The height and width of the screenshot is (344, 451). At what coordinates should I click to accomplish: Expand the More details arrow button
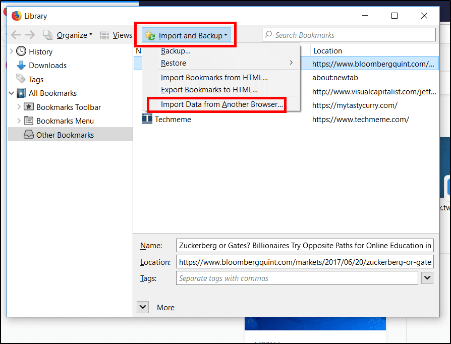(143, 307)
